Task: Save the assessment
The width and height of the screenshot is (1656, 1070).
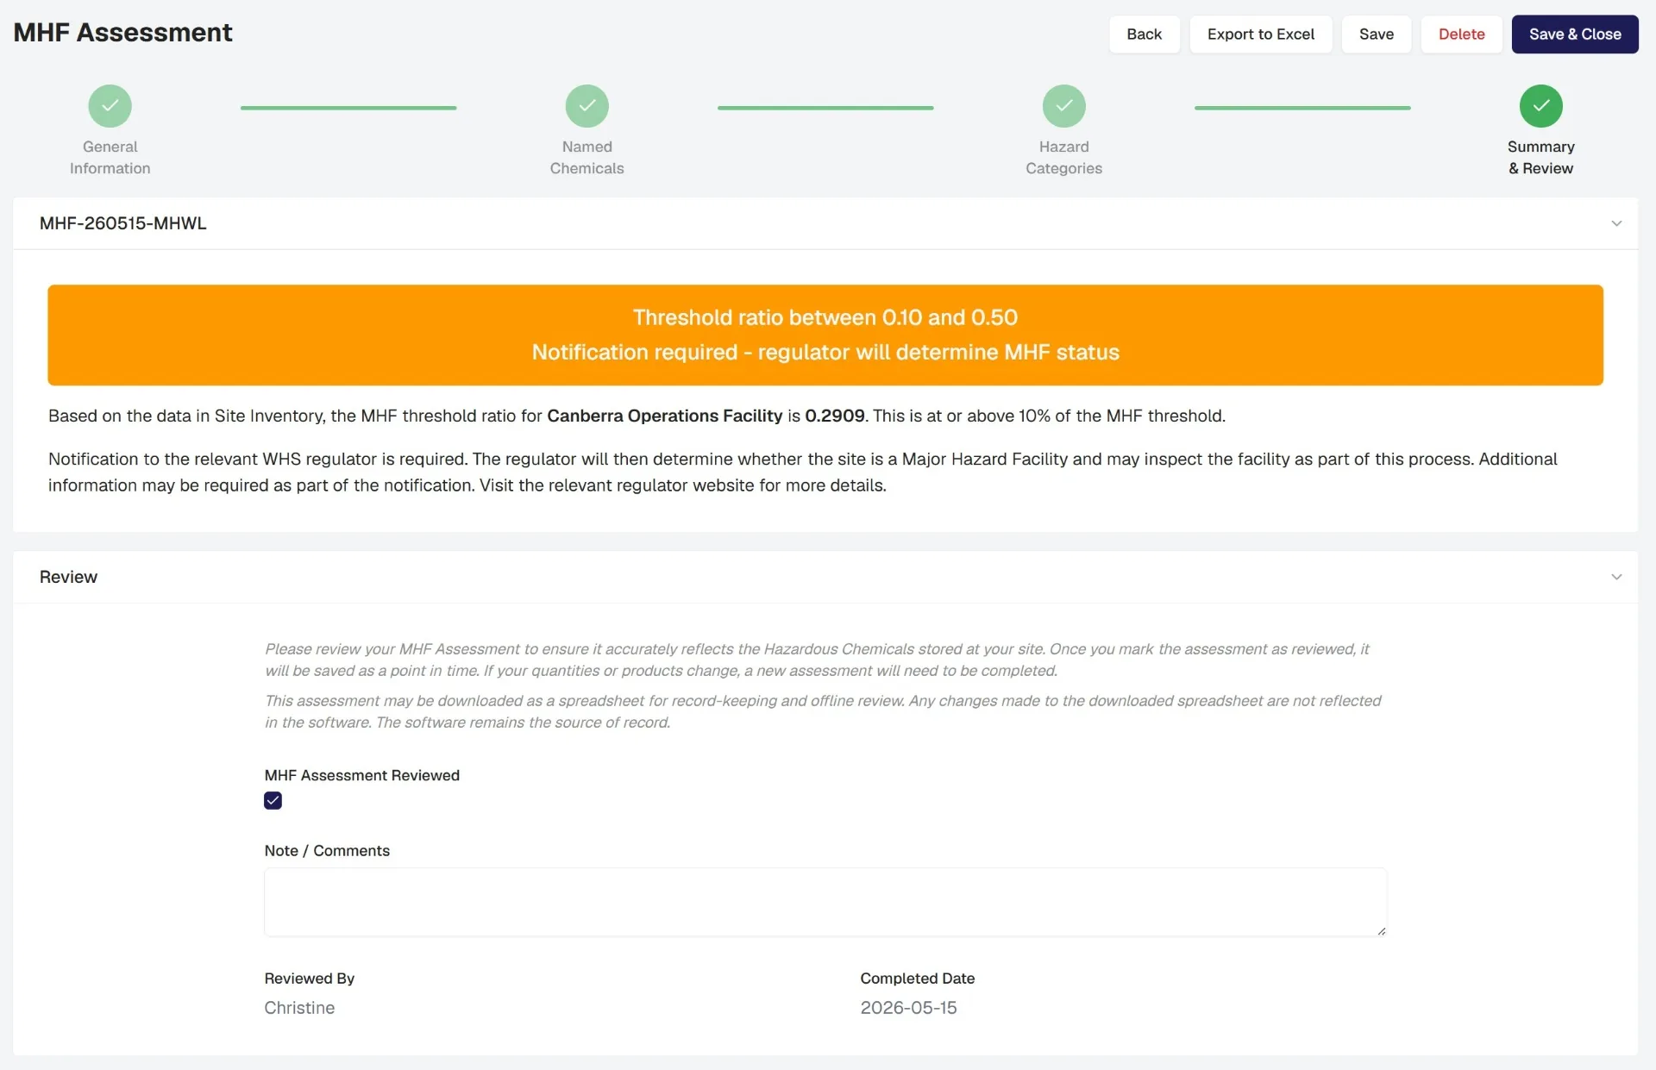Action: (x=1376, y=34)
